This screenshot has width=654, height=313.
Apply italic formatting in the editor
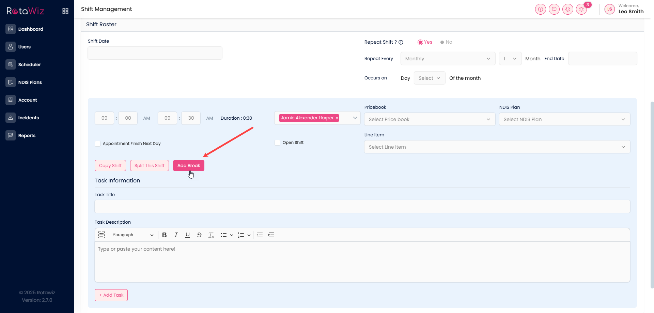176,235
